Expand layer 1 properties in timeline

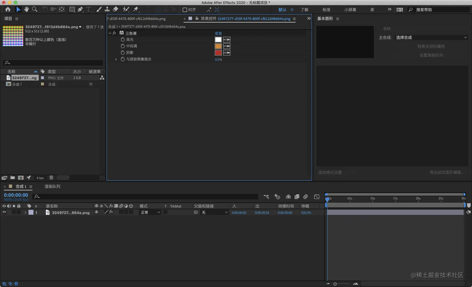25,212
